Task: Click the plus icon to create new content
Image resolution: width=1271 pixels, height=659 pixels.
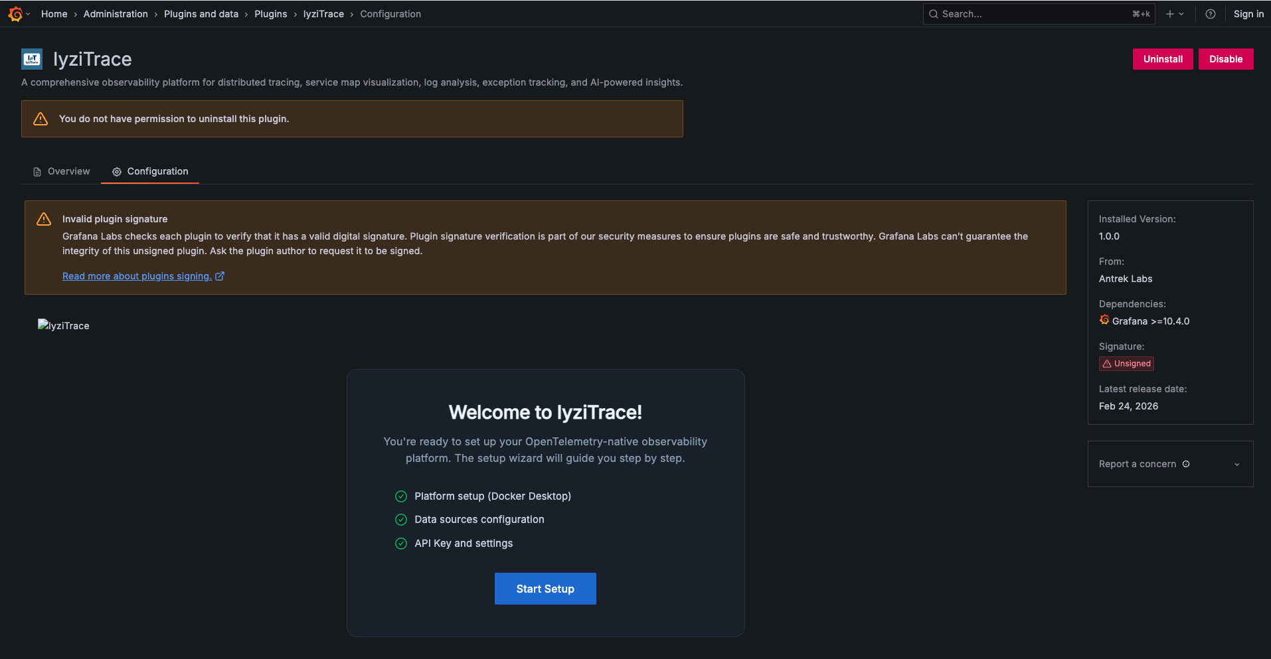Action: coord(1169,13)
